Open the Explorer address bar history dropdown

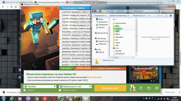tap(155, 11)
